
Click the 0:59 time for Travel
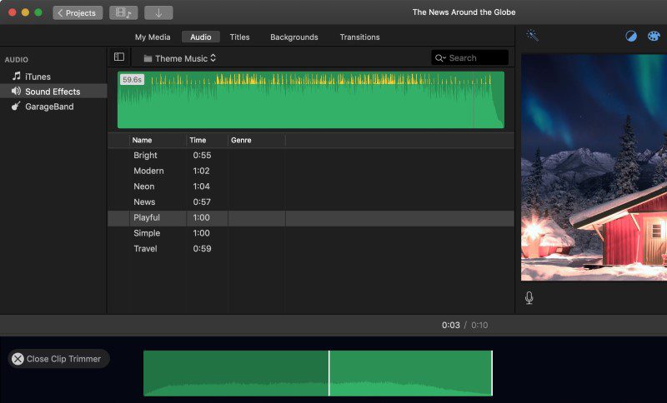202,249
